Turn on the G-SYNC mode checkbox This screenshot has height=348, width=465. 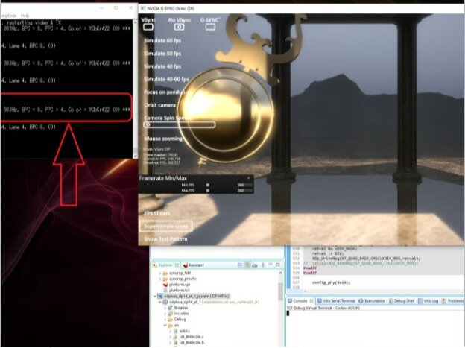click(x=209, y=26)
